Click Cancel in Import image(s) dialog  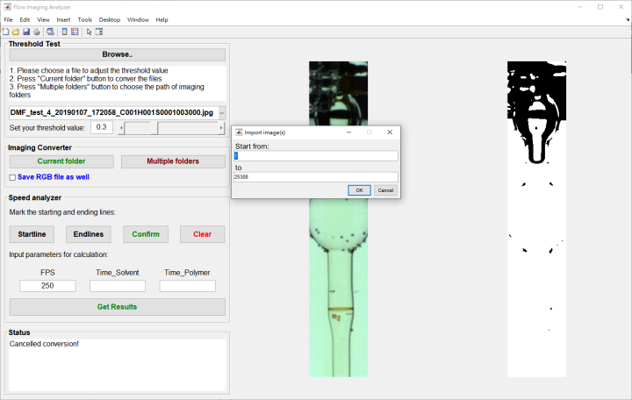click(385, 189)
